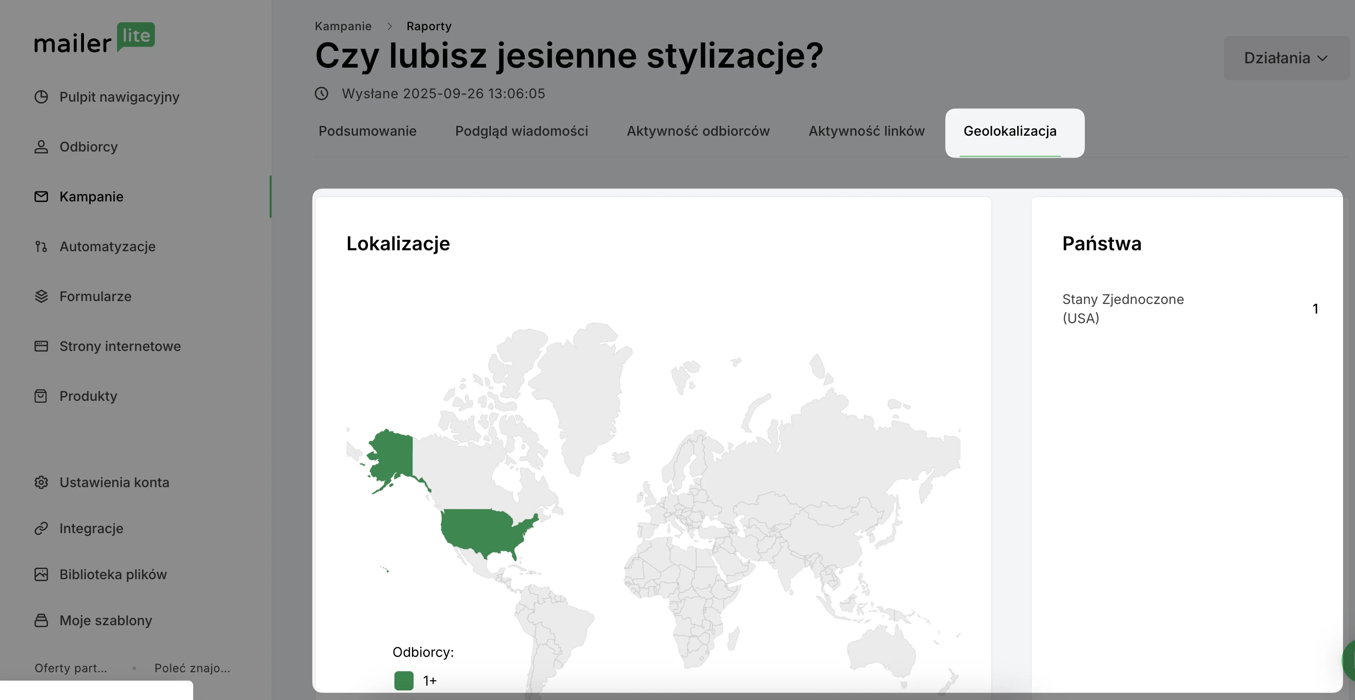
Task: Click the Strony internetowe browser icon
Action: (41, 346)
